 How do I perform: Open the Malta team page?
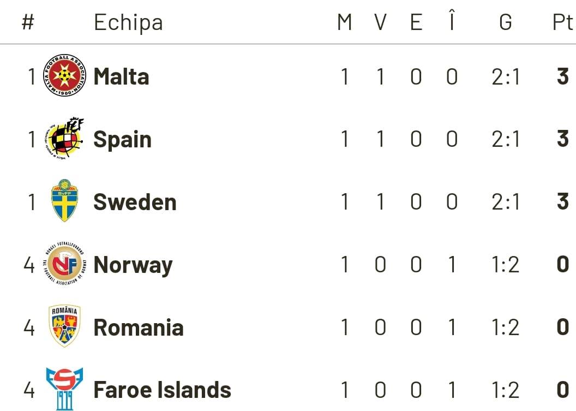[x=121, y=76]
